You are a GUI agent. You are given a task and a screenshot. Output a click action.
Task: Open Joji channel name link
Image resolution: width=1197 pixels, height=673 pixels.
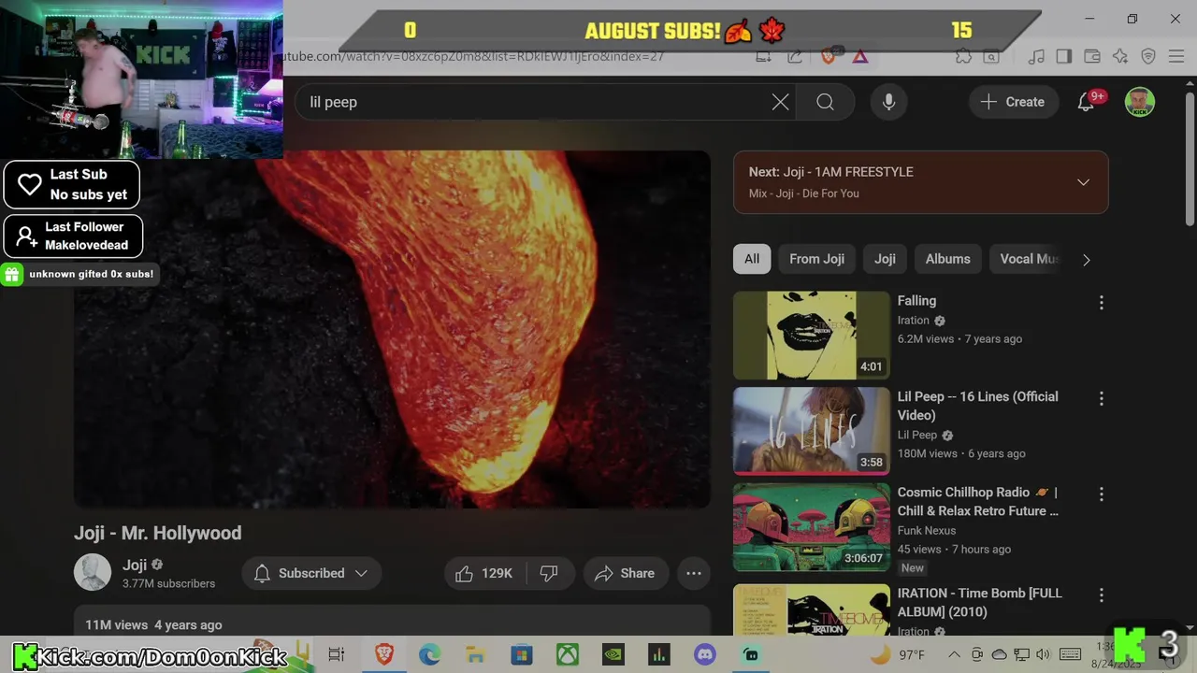point(135,565)
